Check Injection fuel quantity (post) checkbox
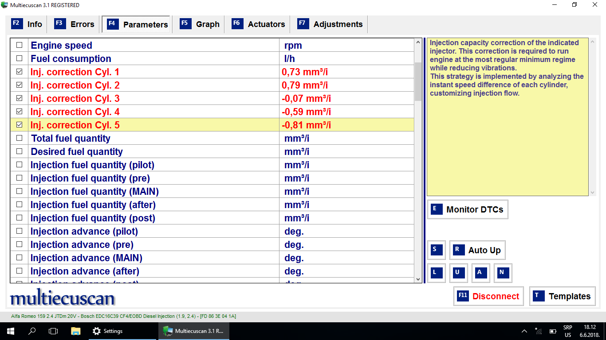 pos(19,218)
